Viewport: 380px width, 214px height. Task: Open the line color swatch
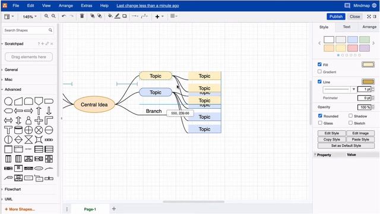click(368, 82)
